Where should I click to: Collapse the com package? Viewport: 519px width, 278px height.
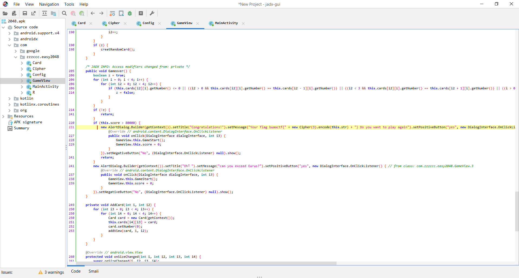point(9,45)
